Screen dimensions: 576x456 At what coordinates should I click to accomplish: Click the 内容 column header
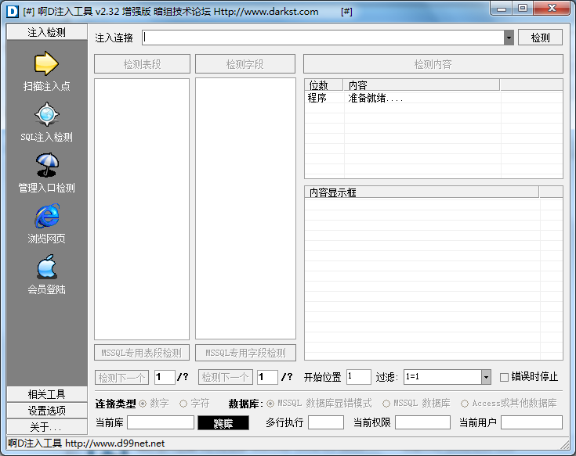(421, 85)
